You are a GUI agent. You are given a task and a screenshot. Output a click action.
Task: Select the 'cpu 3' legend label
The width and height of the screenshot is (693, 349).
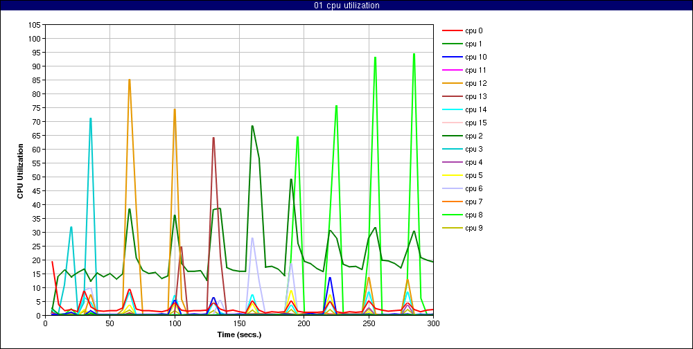[474, 149]
